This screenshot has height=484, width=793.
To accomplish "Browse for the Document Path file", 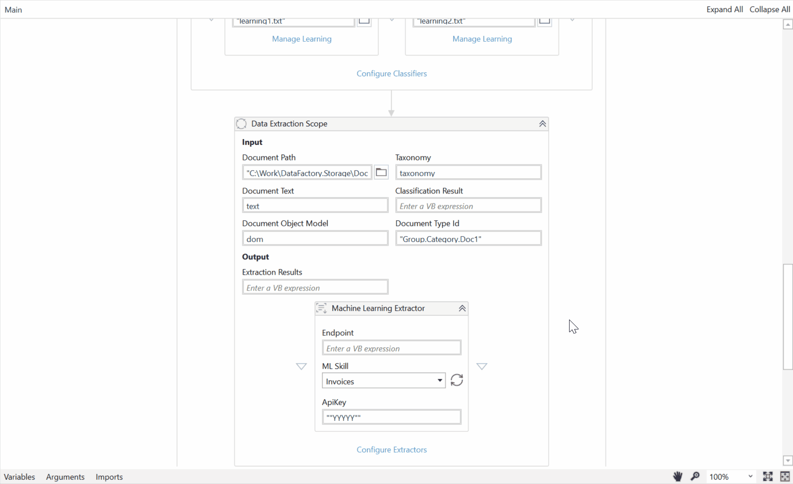I will (381, 172).
